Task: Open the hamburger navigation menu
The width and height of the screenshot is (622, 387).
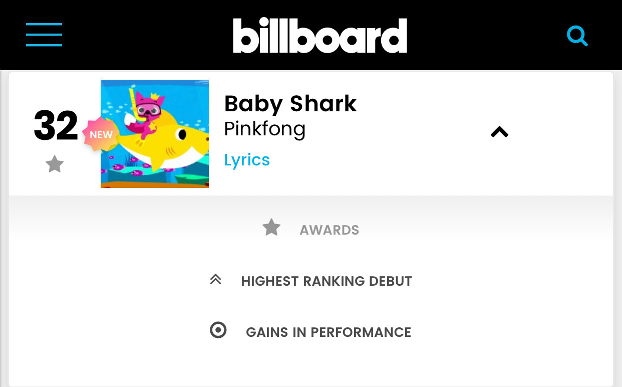Action: click(x=44, y=35)
